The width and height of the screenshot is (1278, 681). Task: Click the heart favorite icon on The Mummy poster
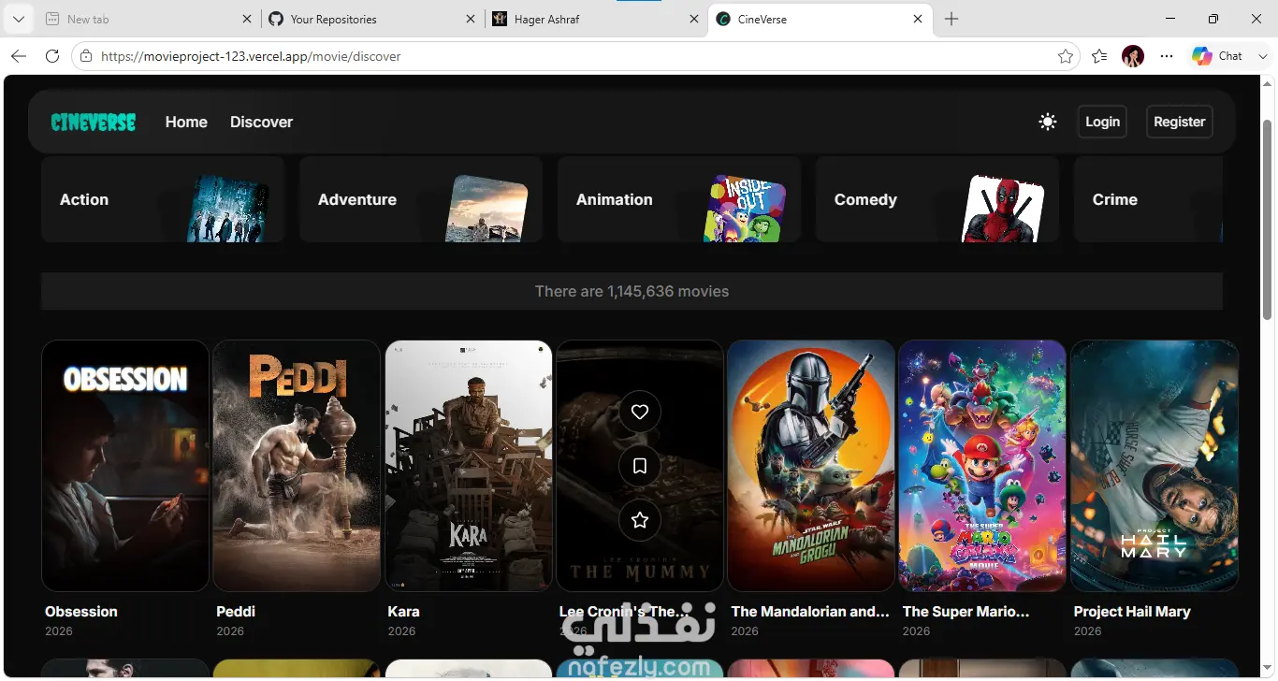click(640, 412)
